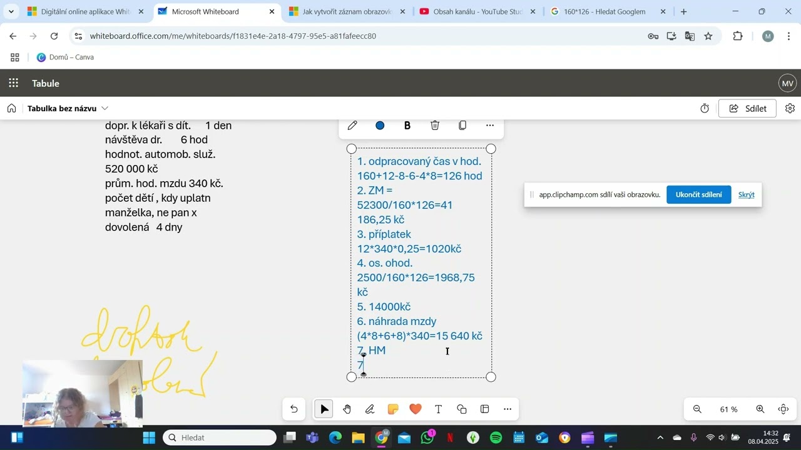Add a sticky note
801x450 pixels.
[x=393, y=409]
